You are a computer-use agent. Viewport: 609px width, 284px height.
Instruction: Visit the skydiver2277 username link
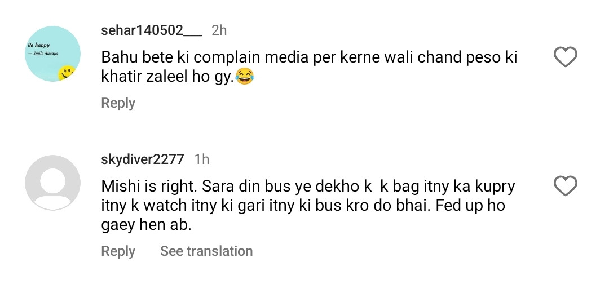point(142,159)
